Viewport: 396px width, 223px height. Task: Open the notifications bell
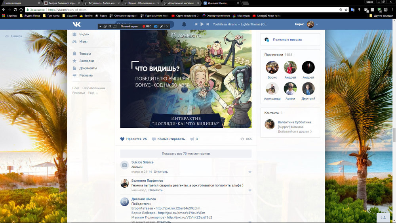[x=184, y=24]
